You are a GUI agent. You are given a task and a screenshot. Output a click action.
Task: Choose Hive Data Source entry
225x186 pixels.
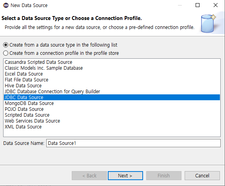coord(23,86)
